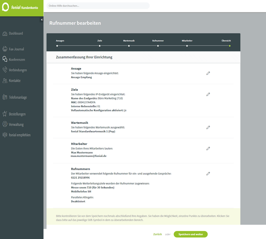Screen dimensions: 266x239
Task: Select fonial empfehlen menu entry
Action: 20,135
